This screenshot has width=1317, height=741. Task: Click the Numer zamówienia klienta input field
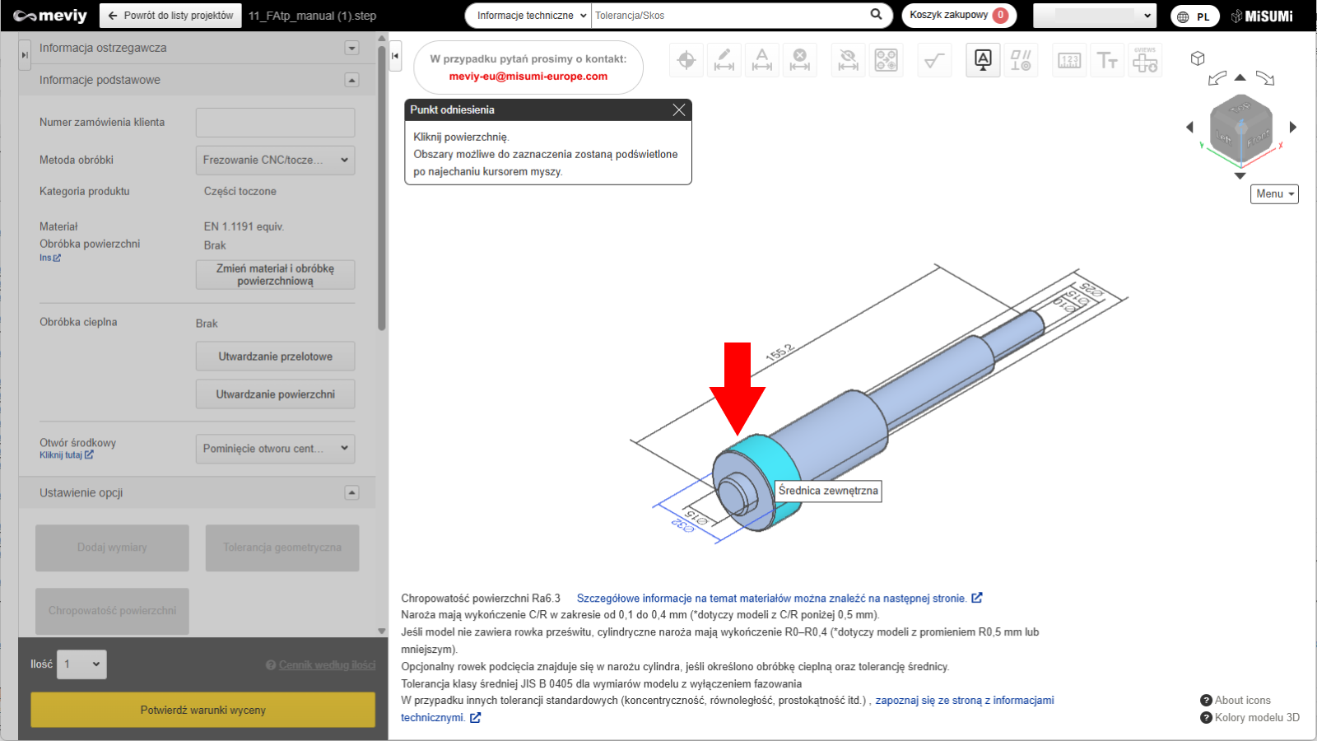275,123
